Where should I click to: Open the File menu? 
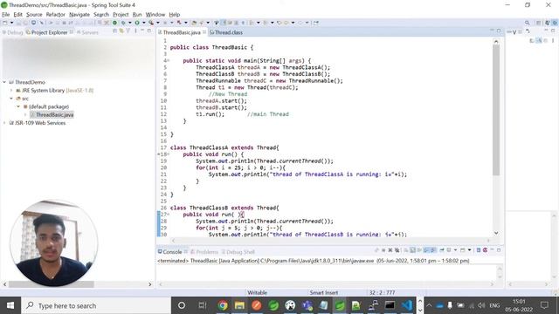click(x=6, y=14)
